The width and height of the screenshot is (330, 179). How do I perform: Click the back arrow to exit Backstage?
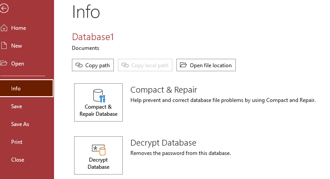click(x=3, y=8)
